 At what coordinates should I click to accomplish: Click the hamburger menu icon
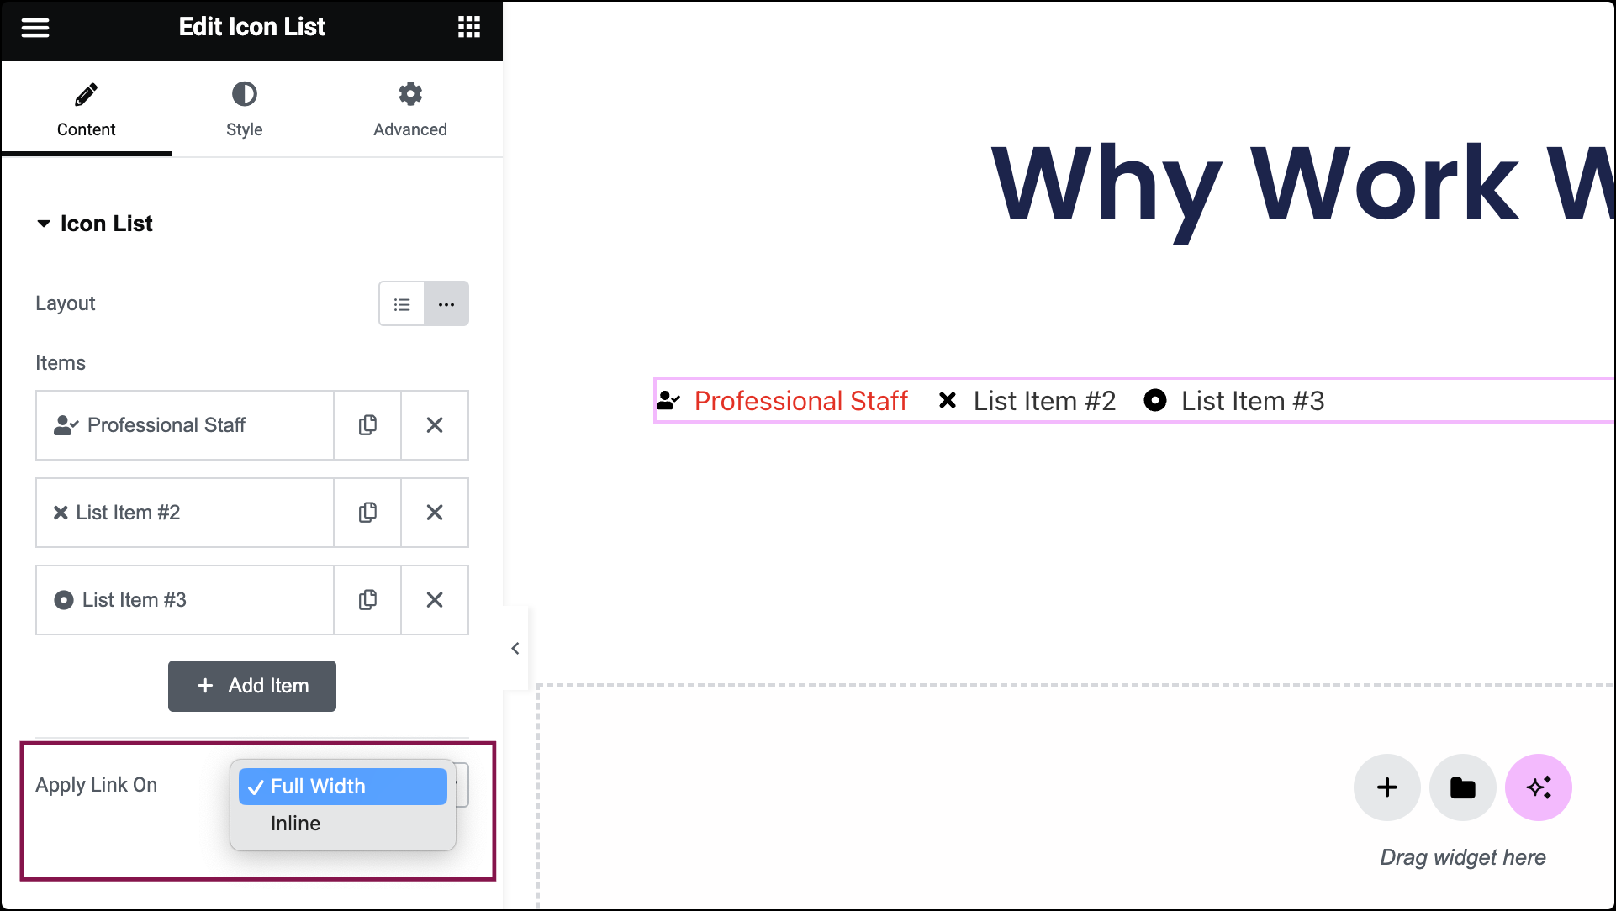35,27
